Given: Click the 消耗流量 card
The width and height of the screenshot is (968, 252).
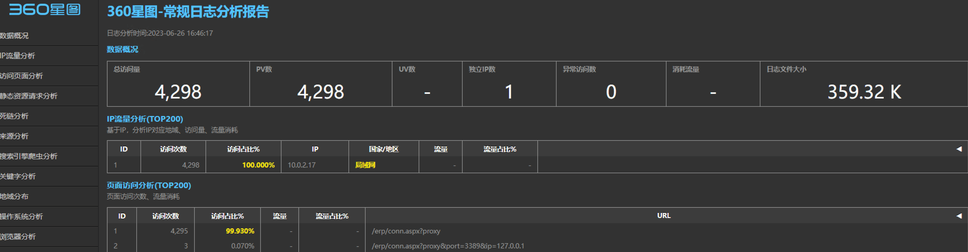Looking at the screenshot, I should click(x=713, y=84).
